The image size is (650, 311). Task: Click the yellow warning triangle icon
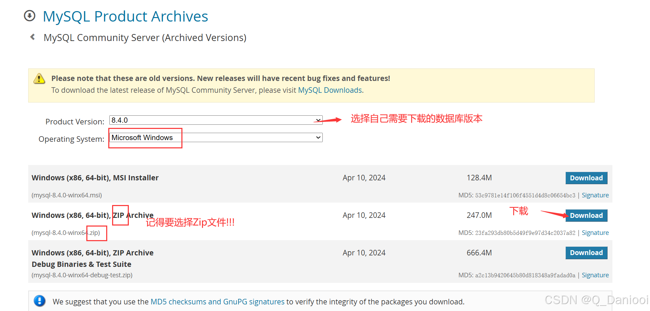(x=39, y=79)
